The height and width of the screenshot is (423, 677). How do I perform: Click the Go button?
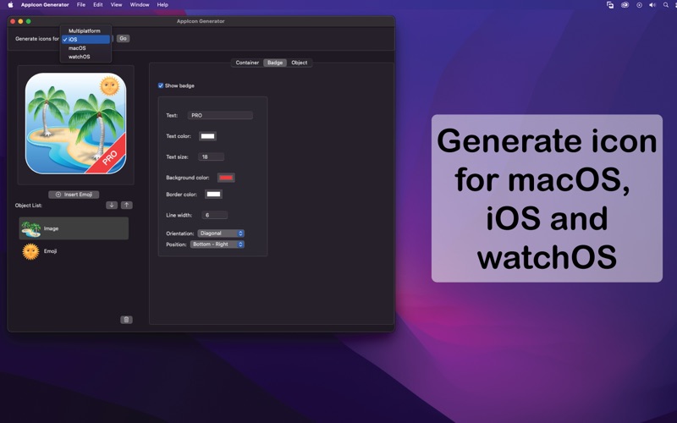(123, 38)
